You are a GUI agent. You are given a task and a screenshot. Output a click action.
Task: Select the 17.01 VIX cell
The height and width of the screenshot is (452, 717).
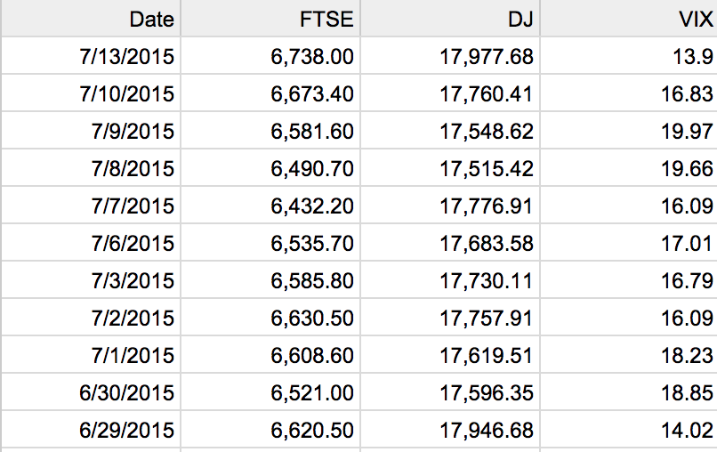(629, 243)
